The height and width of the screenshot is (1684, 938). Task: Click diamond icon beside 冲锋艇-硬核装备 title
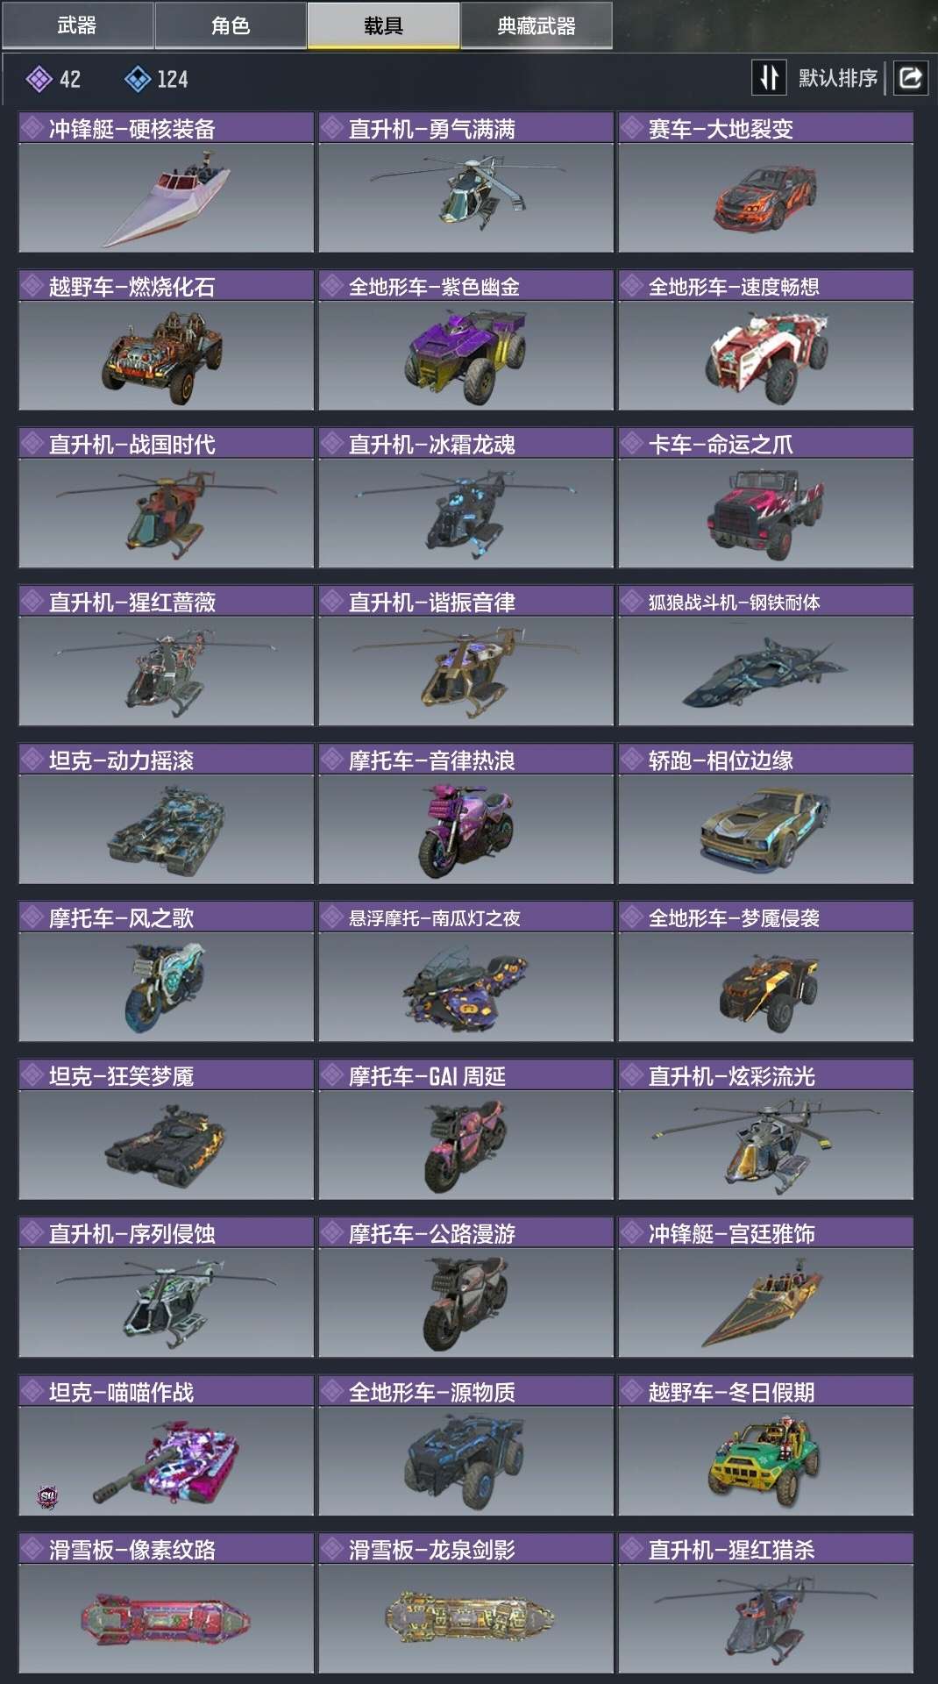coord(32,129)
